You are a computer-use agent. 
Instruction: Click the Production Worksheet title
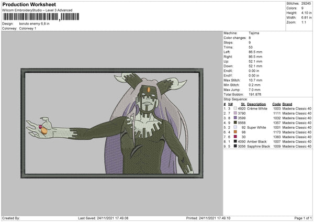point(29,4)
